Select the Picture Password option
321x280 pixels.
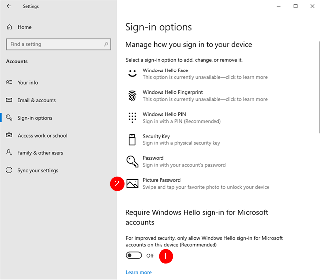(198, 183)
